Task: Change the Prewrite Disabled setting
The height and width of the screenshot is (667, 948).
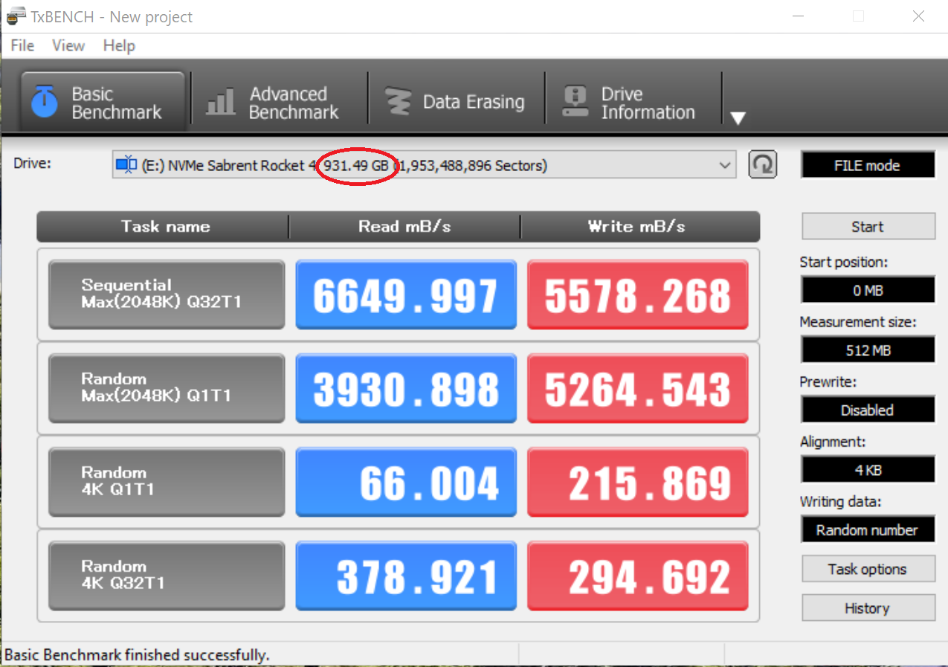Action: coord(867,410)
